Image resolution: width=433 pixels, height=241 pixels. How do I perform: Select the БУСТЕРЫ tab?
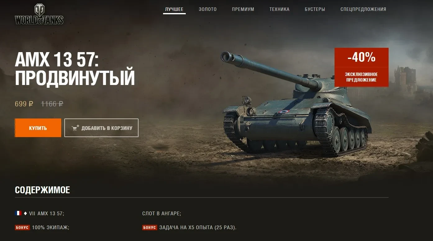click(x=315, y=9)
